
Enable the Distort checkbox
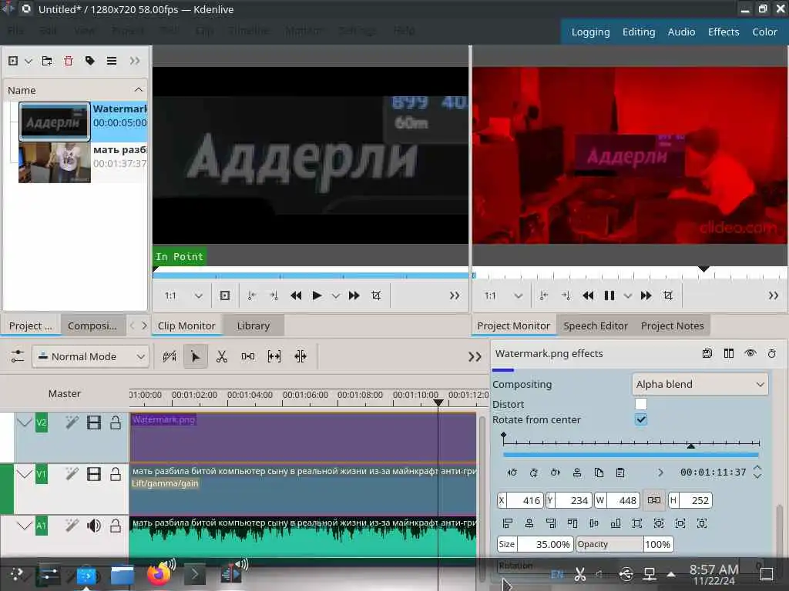(641, 404)
